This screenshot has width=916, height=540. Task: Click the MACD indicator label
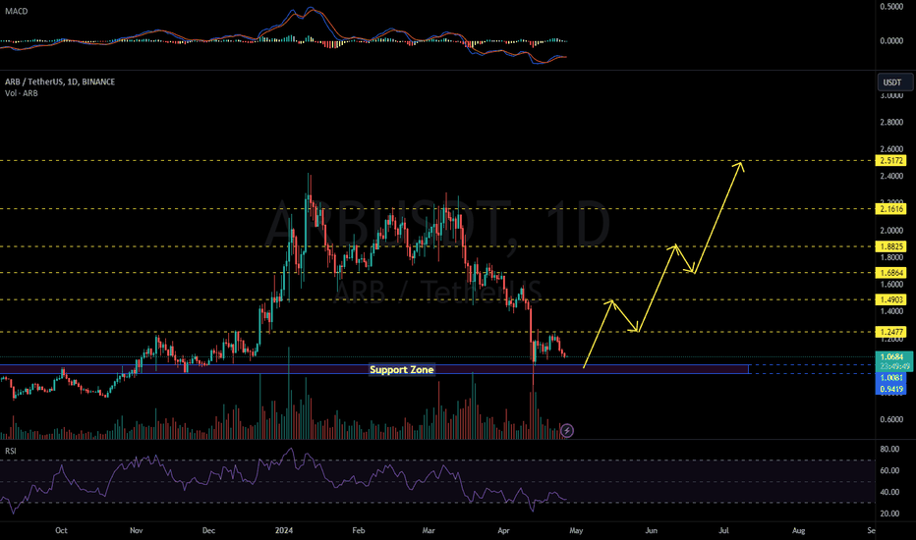pyautogui.click(x=17, y=11)
